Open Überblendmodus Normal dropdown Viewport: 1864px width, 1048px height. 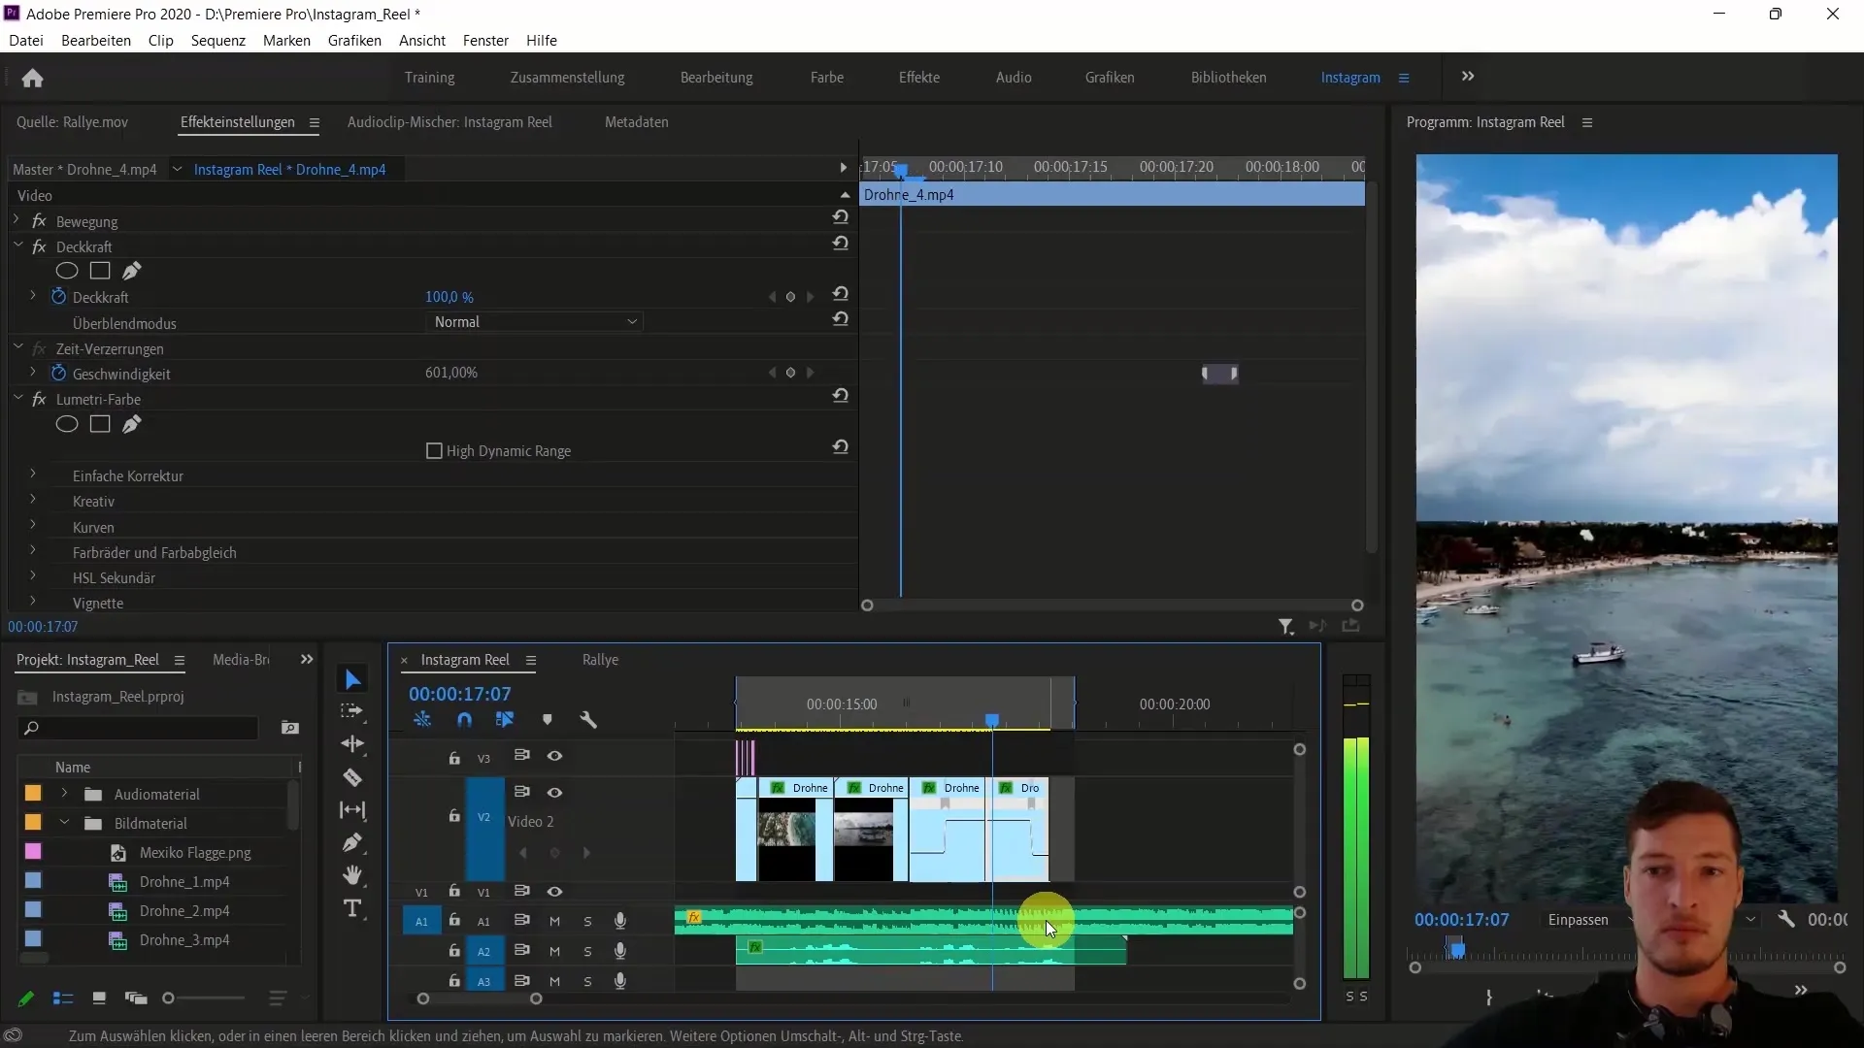(x=534, y=322)
